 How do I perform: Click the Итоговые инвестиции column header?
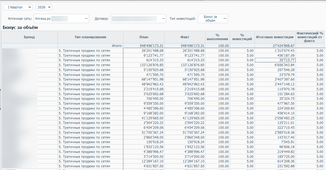coord(275,37)
